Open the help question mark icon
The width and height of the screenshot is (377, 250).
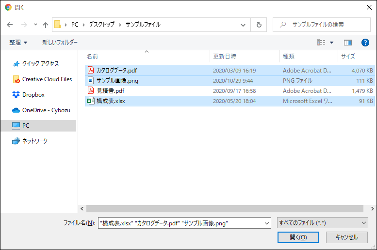[x=365, y=43]
